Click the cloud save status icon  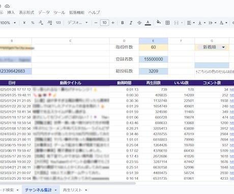[x=7, y=6]
